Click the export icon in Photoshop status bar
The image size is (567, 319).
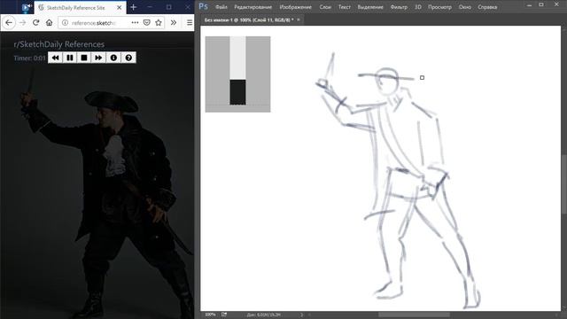[x=224, y=315]
